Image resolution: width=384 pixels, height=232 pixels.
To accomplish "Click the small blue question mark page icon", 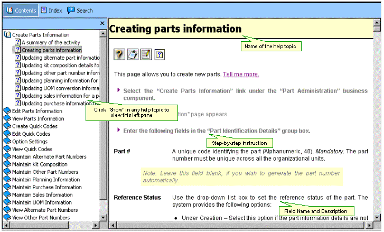I will 160,54.
